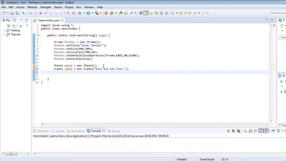Screen dimensions: 286x161
Task: Click the Writable status entry
Action: pyautogui.click(x=181, y=159)
